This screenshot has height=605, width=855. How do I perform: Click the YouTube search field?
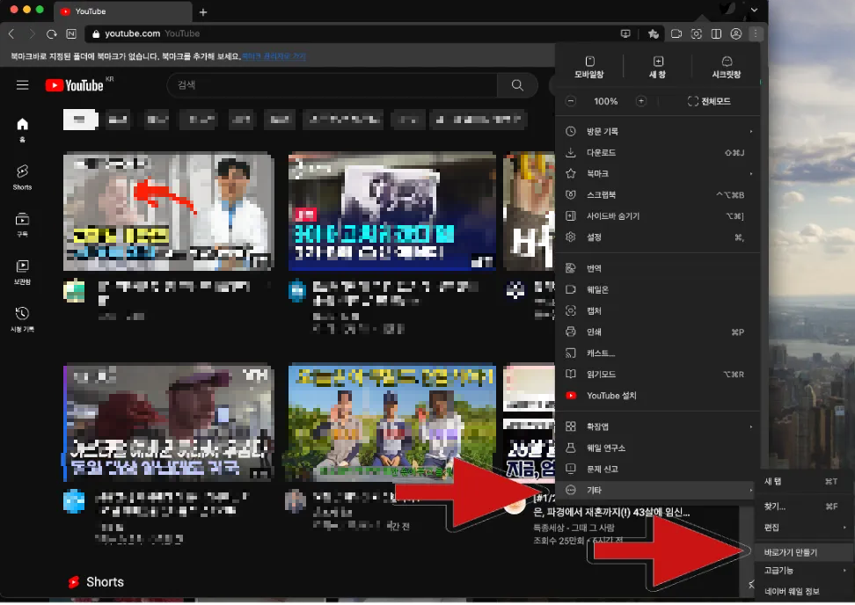(332, 85)
